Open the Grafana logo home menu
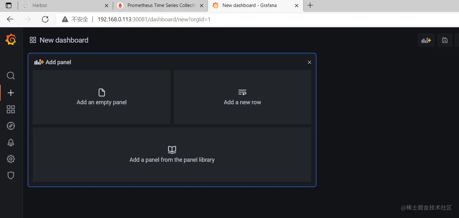Viewport: 459px width, 218px height. pyautogui.click(x=11, y=40)
